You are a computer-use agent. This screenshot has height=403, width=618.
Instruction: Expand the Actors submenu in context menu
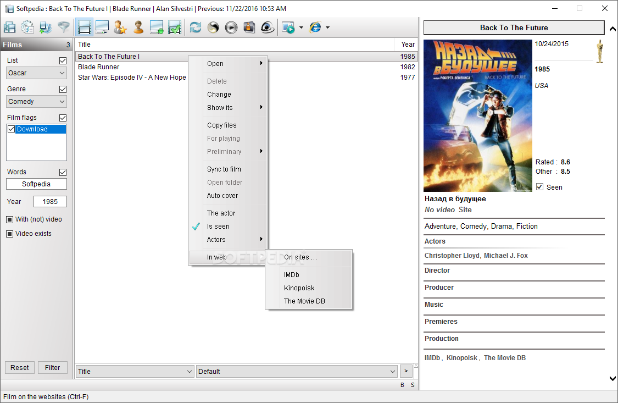coord(228,239)
